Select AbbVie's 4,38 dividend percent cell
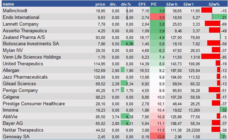Screen dimensions: 228x140 pos(127,116)
